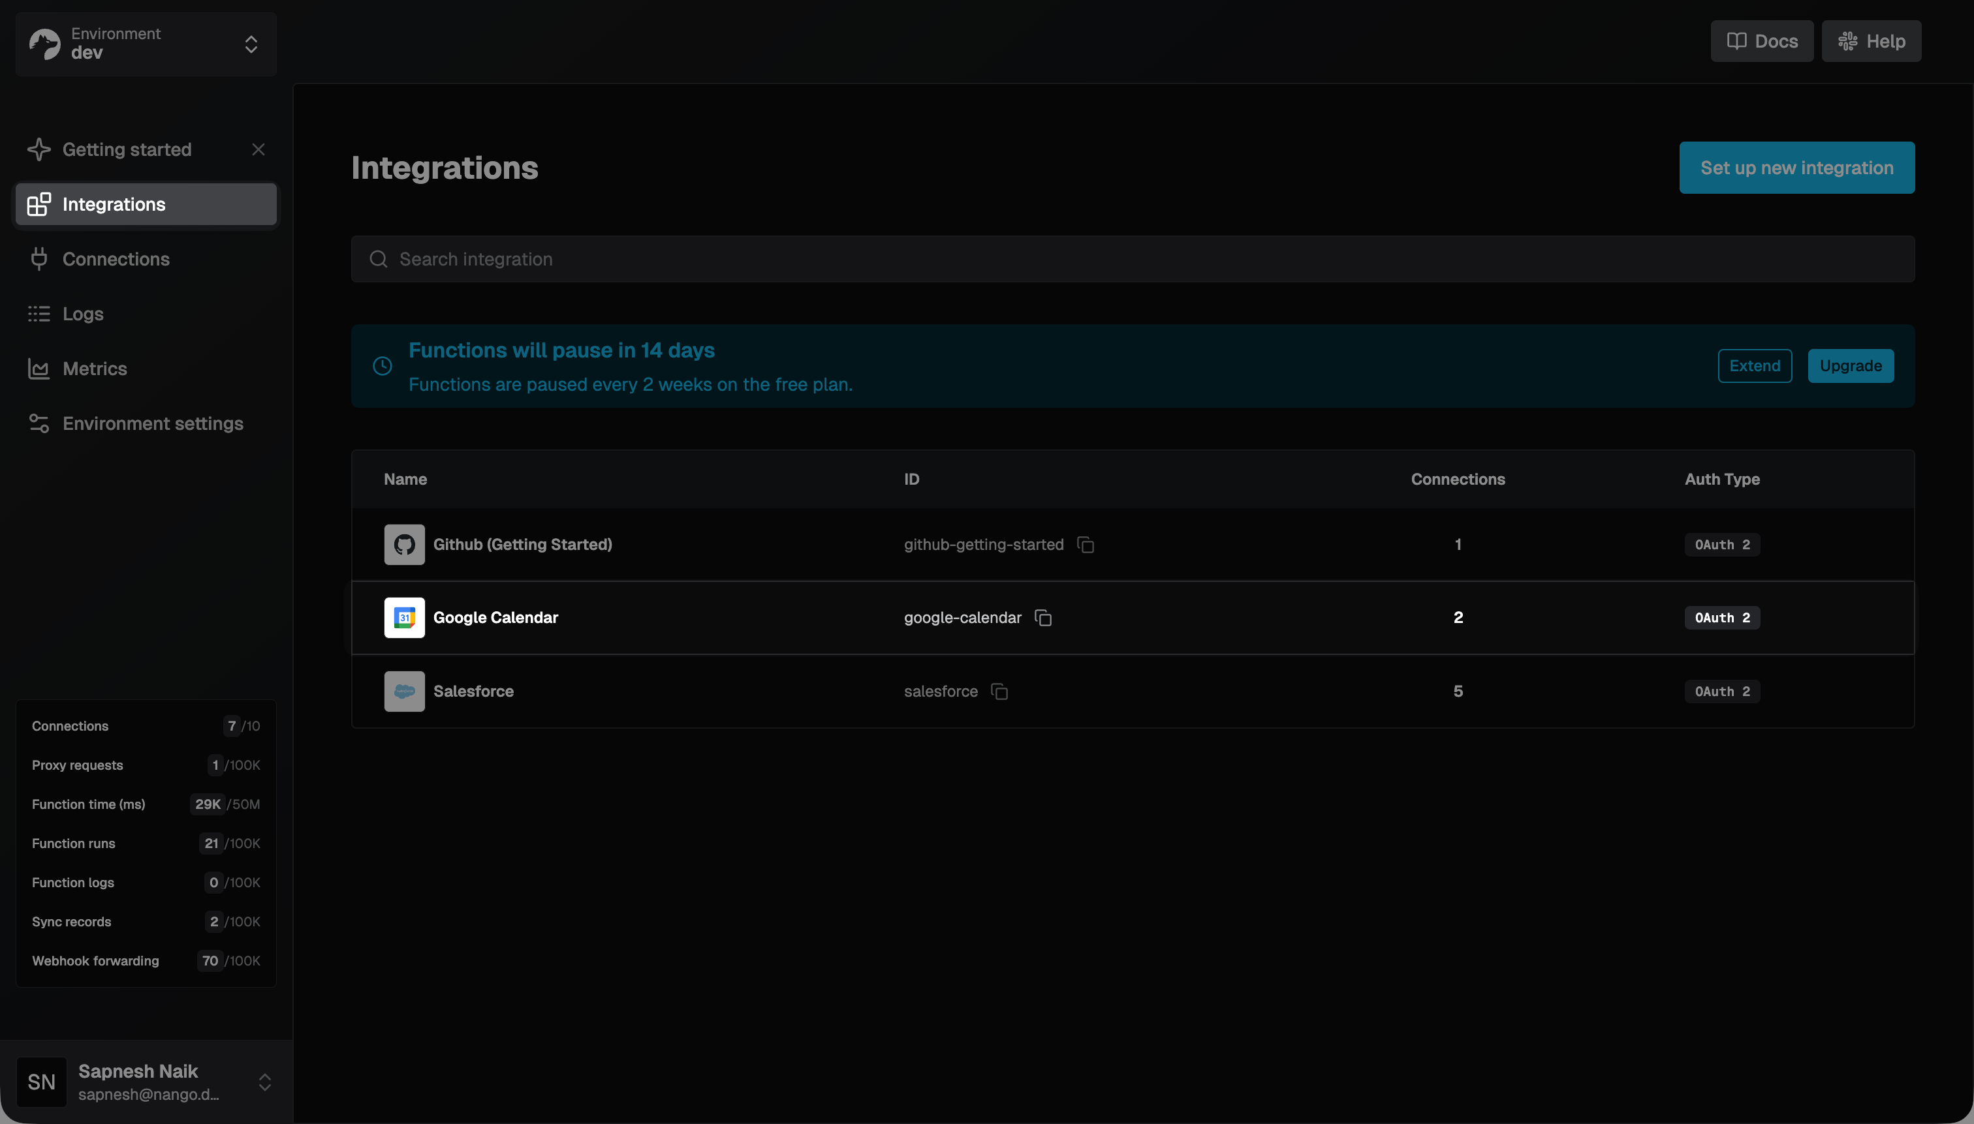Click the clock icon in the pause banner
This screenshot has height=1124, width=1974.
(383, 366)
